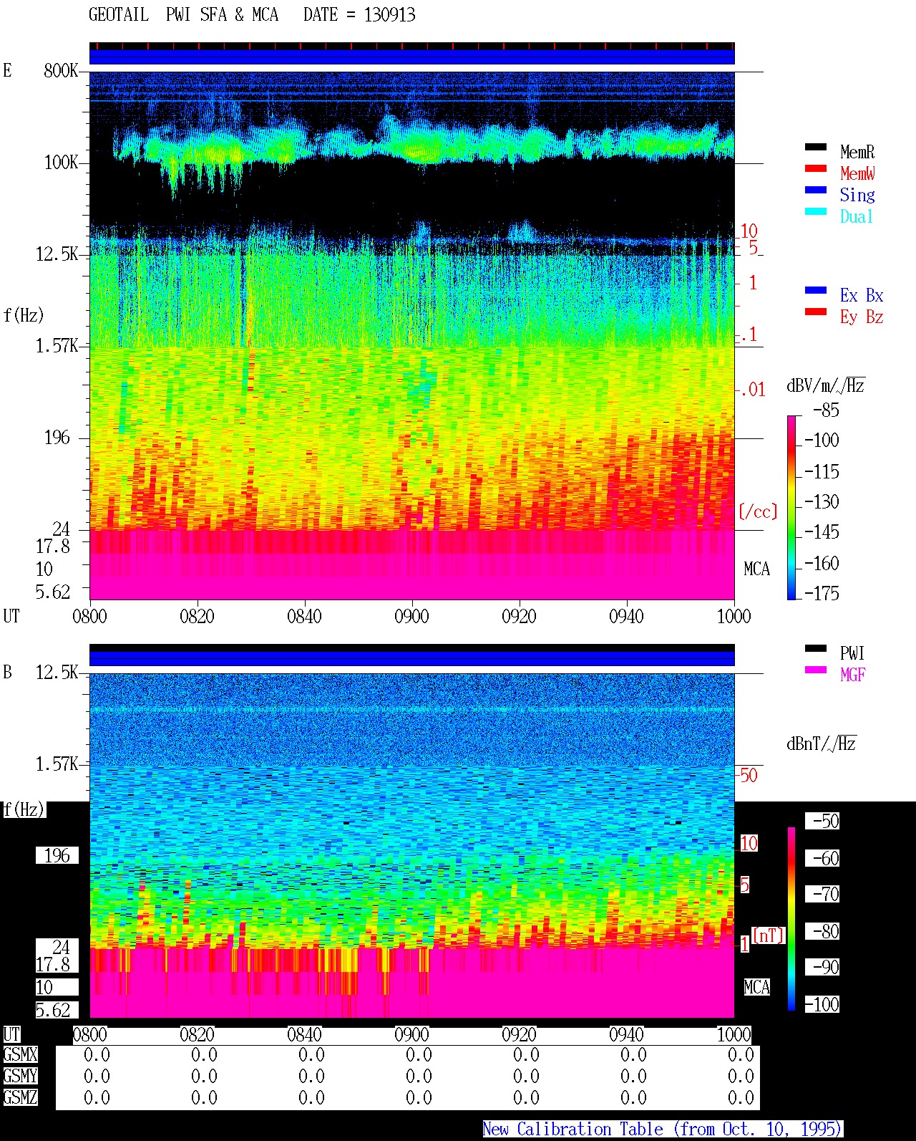Click the 0920 UT label under B spectrogram
This screenshot has height=1141, width=916.
click(x=519, y=1035)
